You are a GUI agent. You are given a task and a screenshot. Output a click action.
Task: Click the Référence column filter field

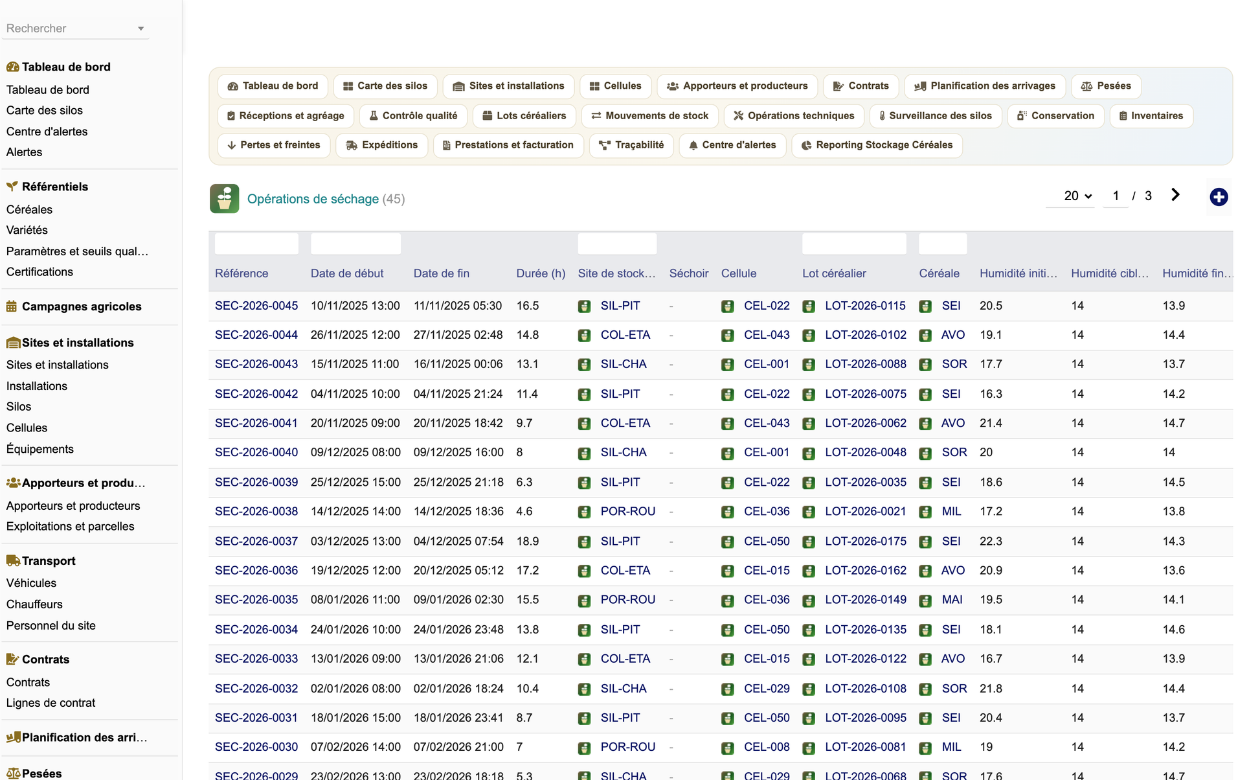256,244
